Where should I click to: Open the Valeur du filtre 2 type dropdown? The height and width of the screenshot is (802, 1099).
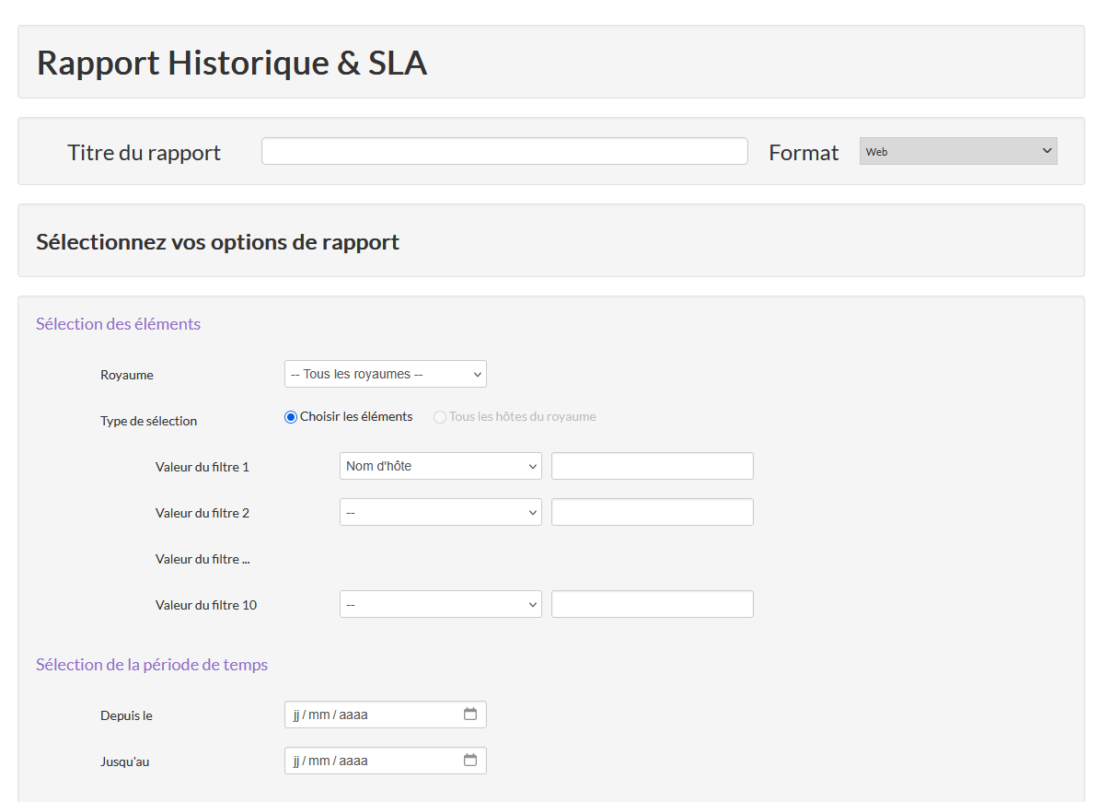click(440, 513)
